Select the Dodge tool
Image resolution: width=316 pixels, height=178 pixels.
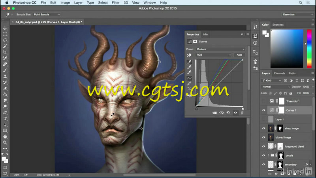(5, 106)
